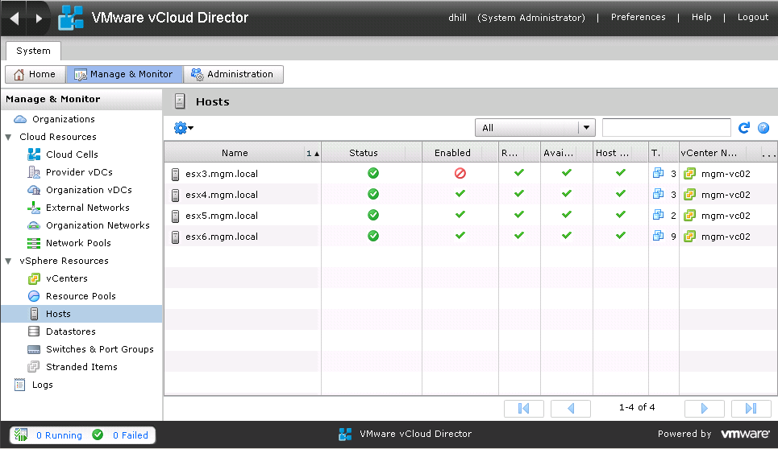The image size is (778, 449).
Task: Open the Help link
Action: [x=701, y=18]
